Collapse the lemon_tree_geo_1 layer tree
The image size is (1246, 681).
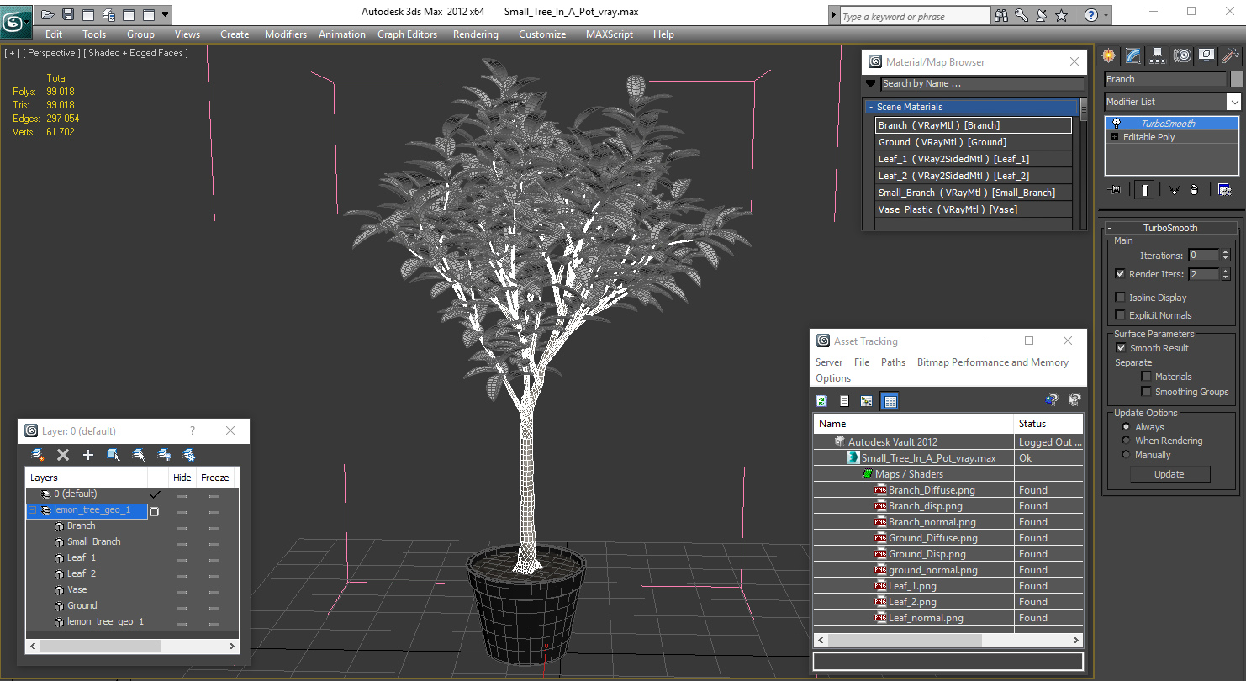(33, 510)
